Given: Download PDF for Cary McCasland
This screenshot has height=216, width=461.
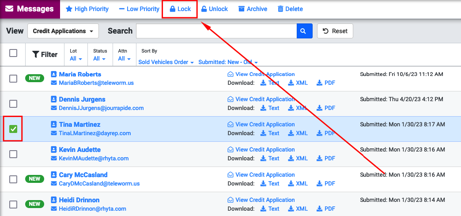Looking at the screenshot, I should (x=326, y=184).
